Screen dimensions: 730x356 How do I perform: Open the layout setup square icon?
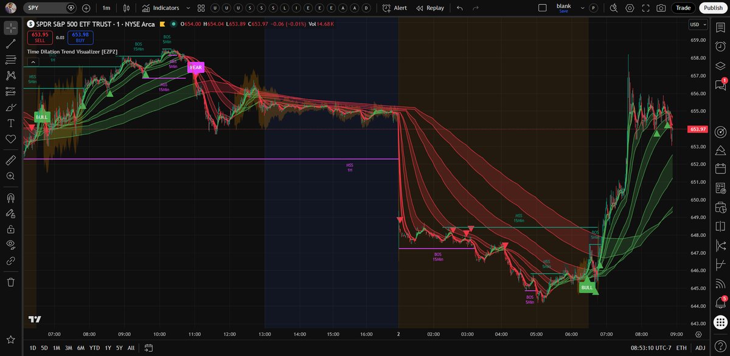(x=543, y=8)
